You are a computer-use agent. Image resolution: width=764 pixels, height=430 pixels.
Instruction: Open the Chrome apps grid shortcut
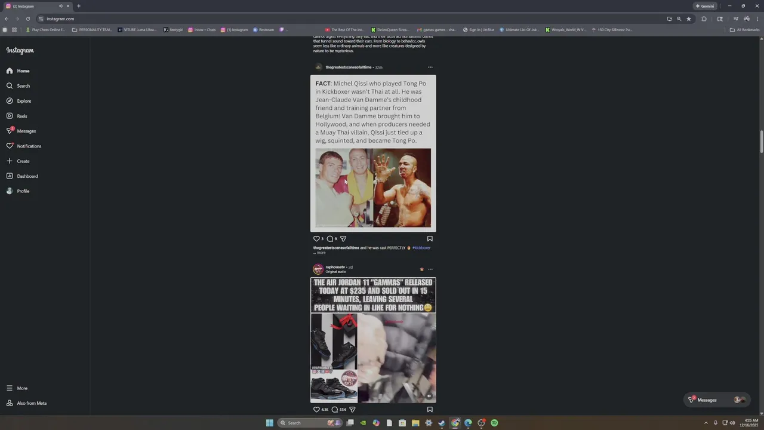click(x=14, y=30)
